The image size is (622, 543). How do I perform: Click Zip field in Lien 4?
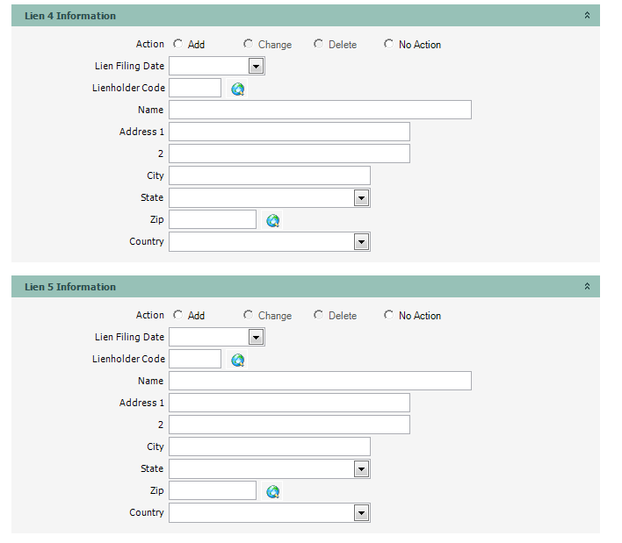213,219
